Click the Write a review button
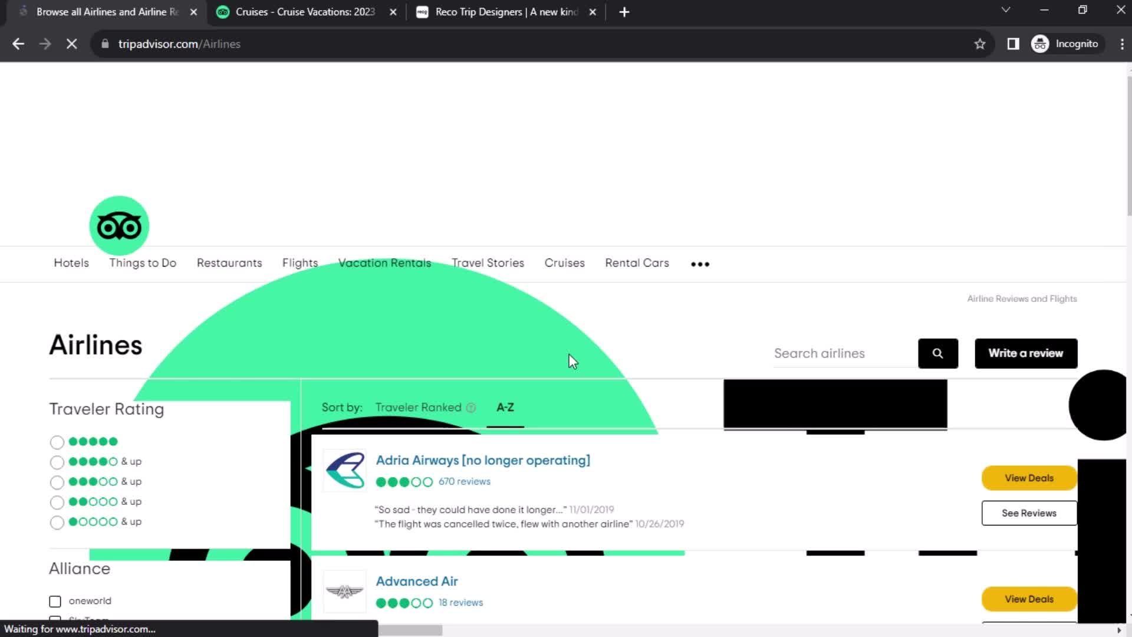 point(1026,352)
